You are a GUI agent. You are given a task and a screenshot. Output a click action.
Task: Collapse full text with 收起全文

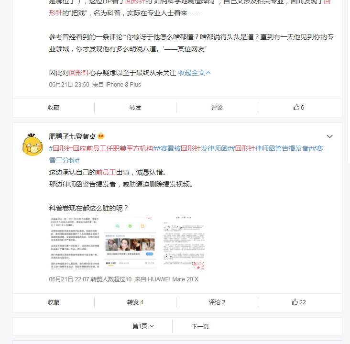(x=194, y=73)
